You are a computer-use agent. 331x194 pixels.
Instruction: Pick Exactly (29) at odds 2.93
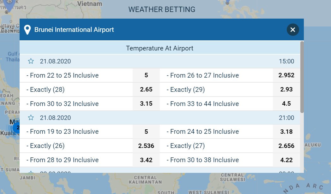point(286,89)
